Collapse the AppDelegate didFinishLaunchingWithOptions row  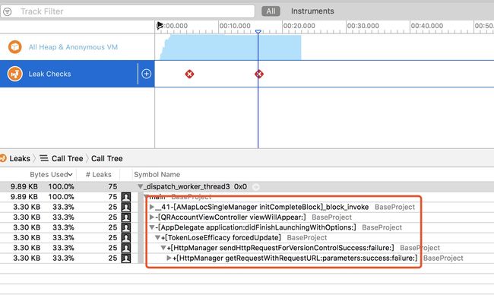[x=152, y=227]
